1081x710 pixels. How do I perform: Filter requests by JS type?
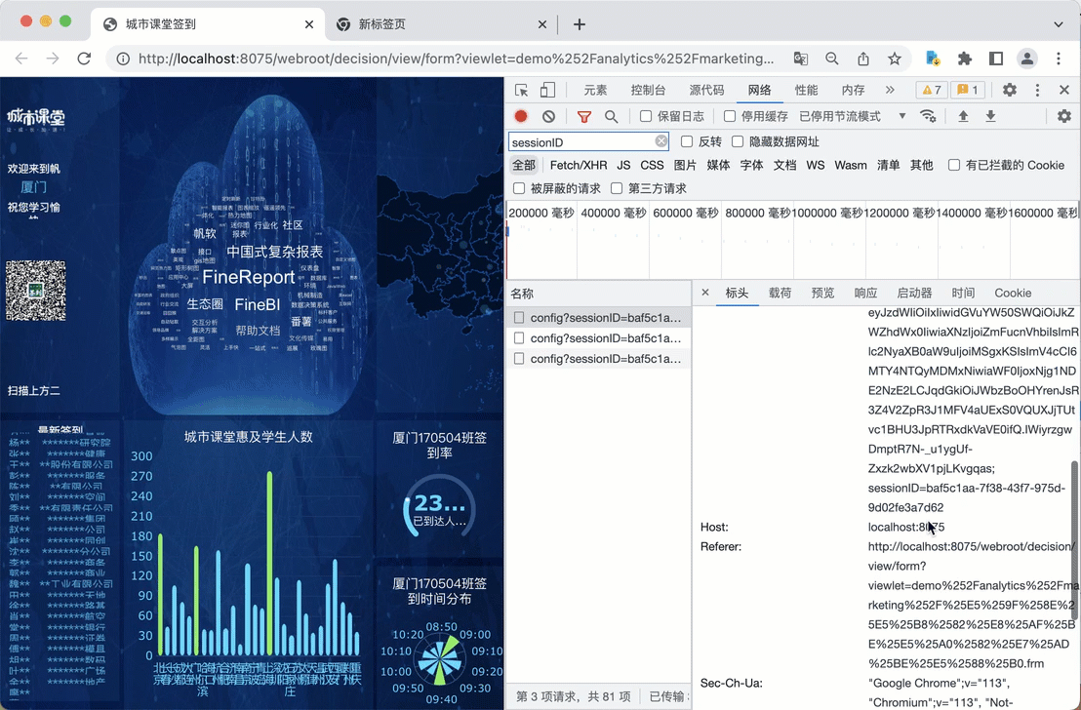[x=623, y=165]
